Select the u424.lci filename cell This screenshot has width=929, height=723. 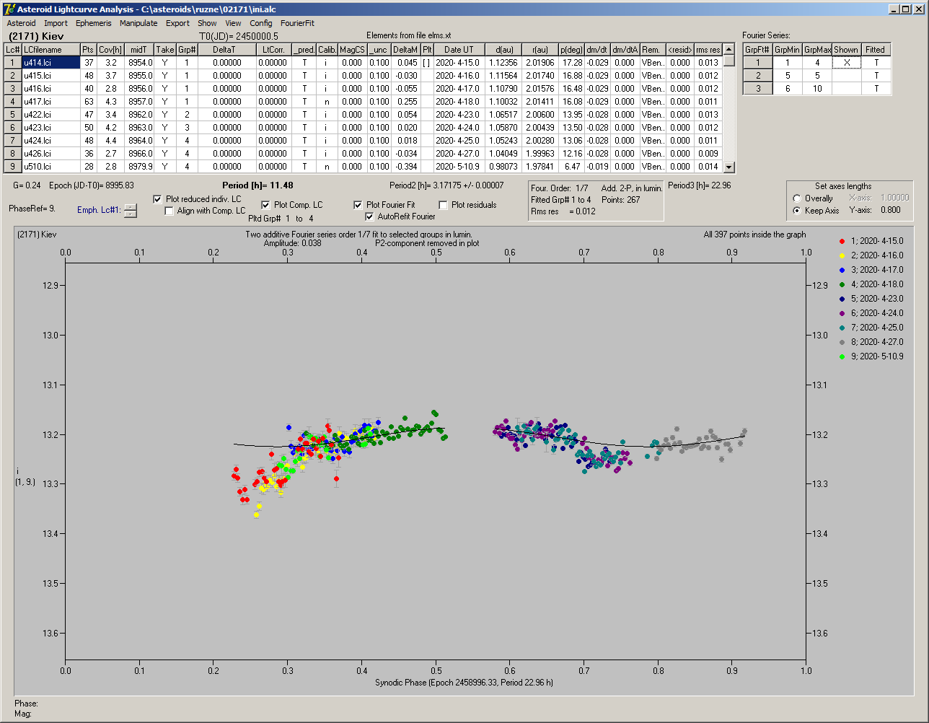tap(50, 141)
